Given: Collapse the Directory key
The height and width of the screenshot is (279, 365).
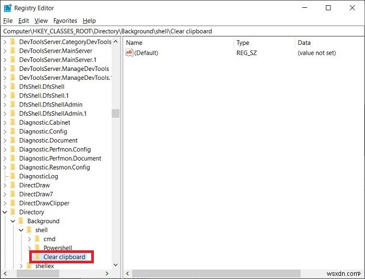Looking at the screenshot, I should point(5,212).
